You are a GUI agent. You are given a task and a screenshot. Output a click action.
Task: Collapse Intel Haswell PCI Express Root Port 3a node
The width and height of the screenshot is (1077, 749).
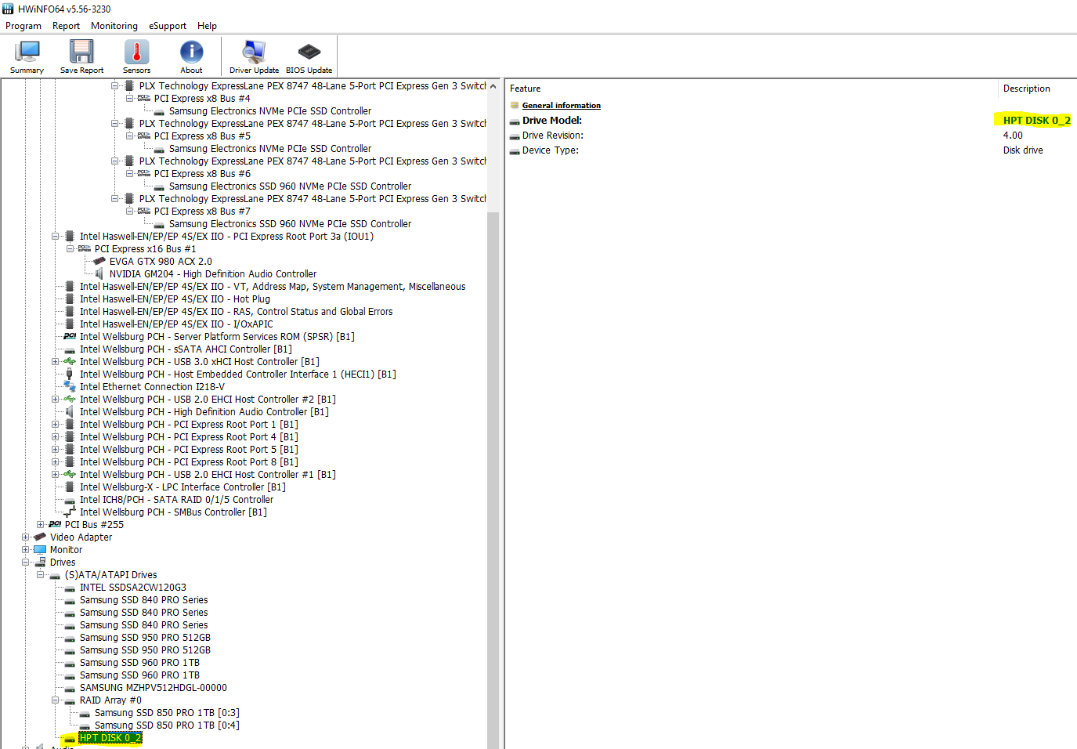(x=56, y=237)
